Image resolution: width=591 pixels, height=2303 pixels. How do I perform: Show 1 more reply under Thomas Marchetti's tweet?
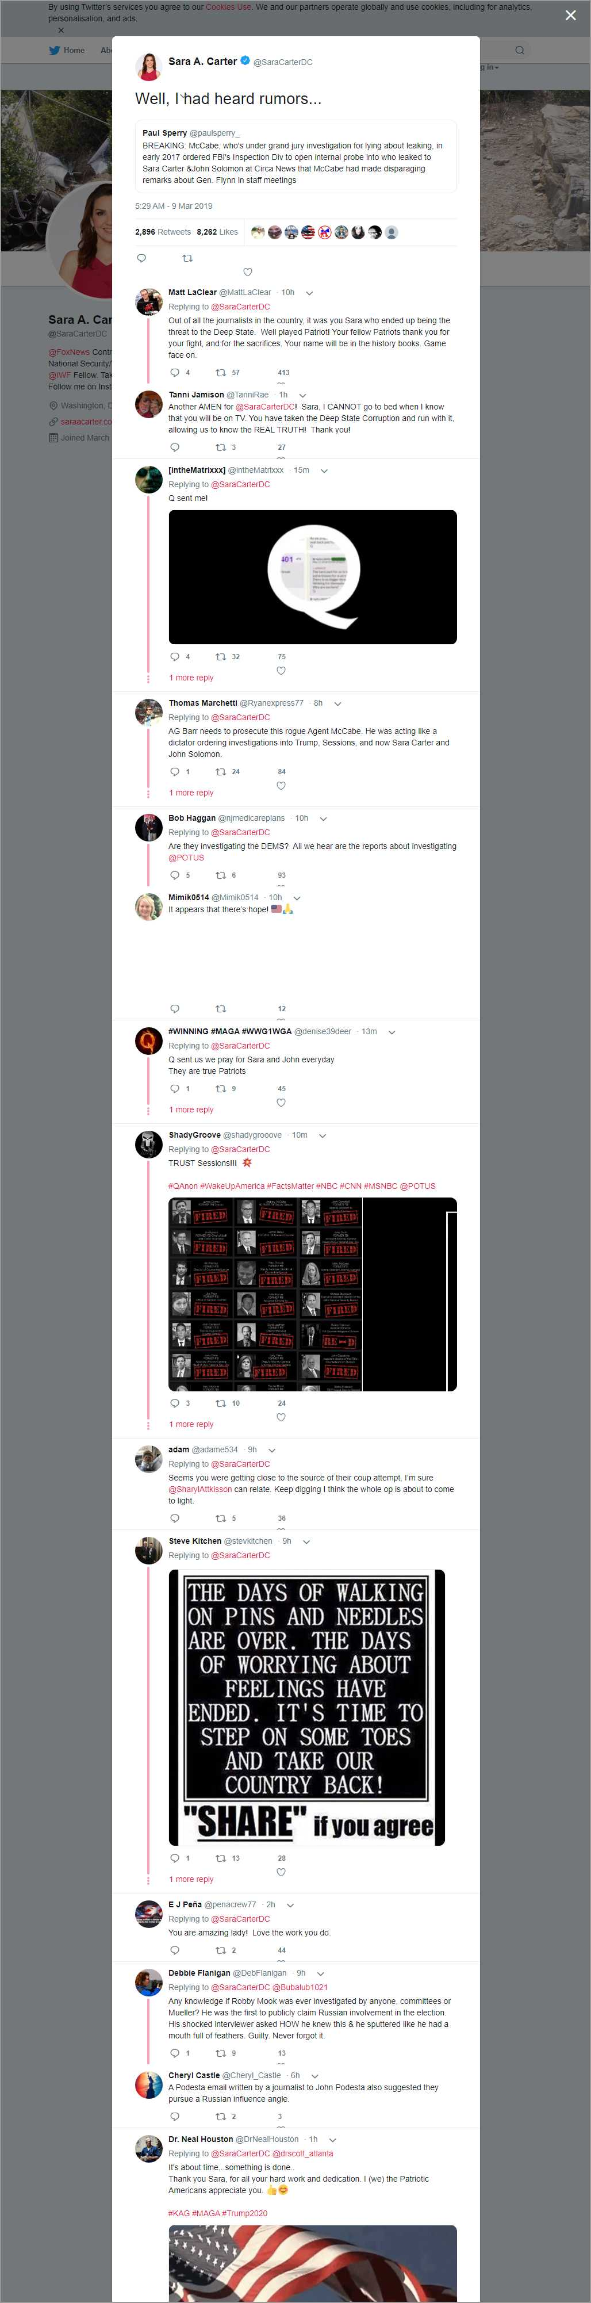pos(191,793)
